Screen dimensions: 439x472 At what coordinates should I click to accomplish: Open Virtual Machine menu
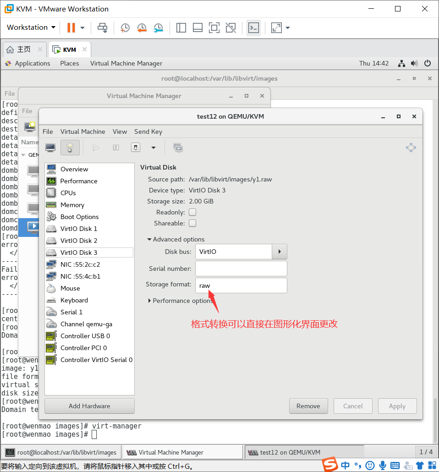coord(83,132)
